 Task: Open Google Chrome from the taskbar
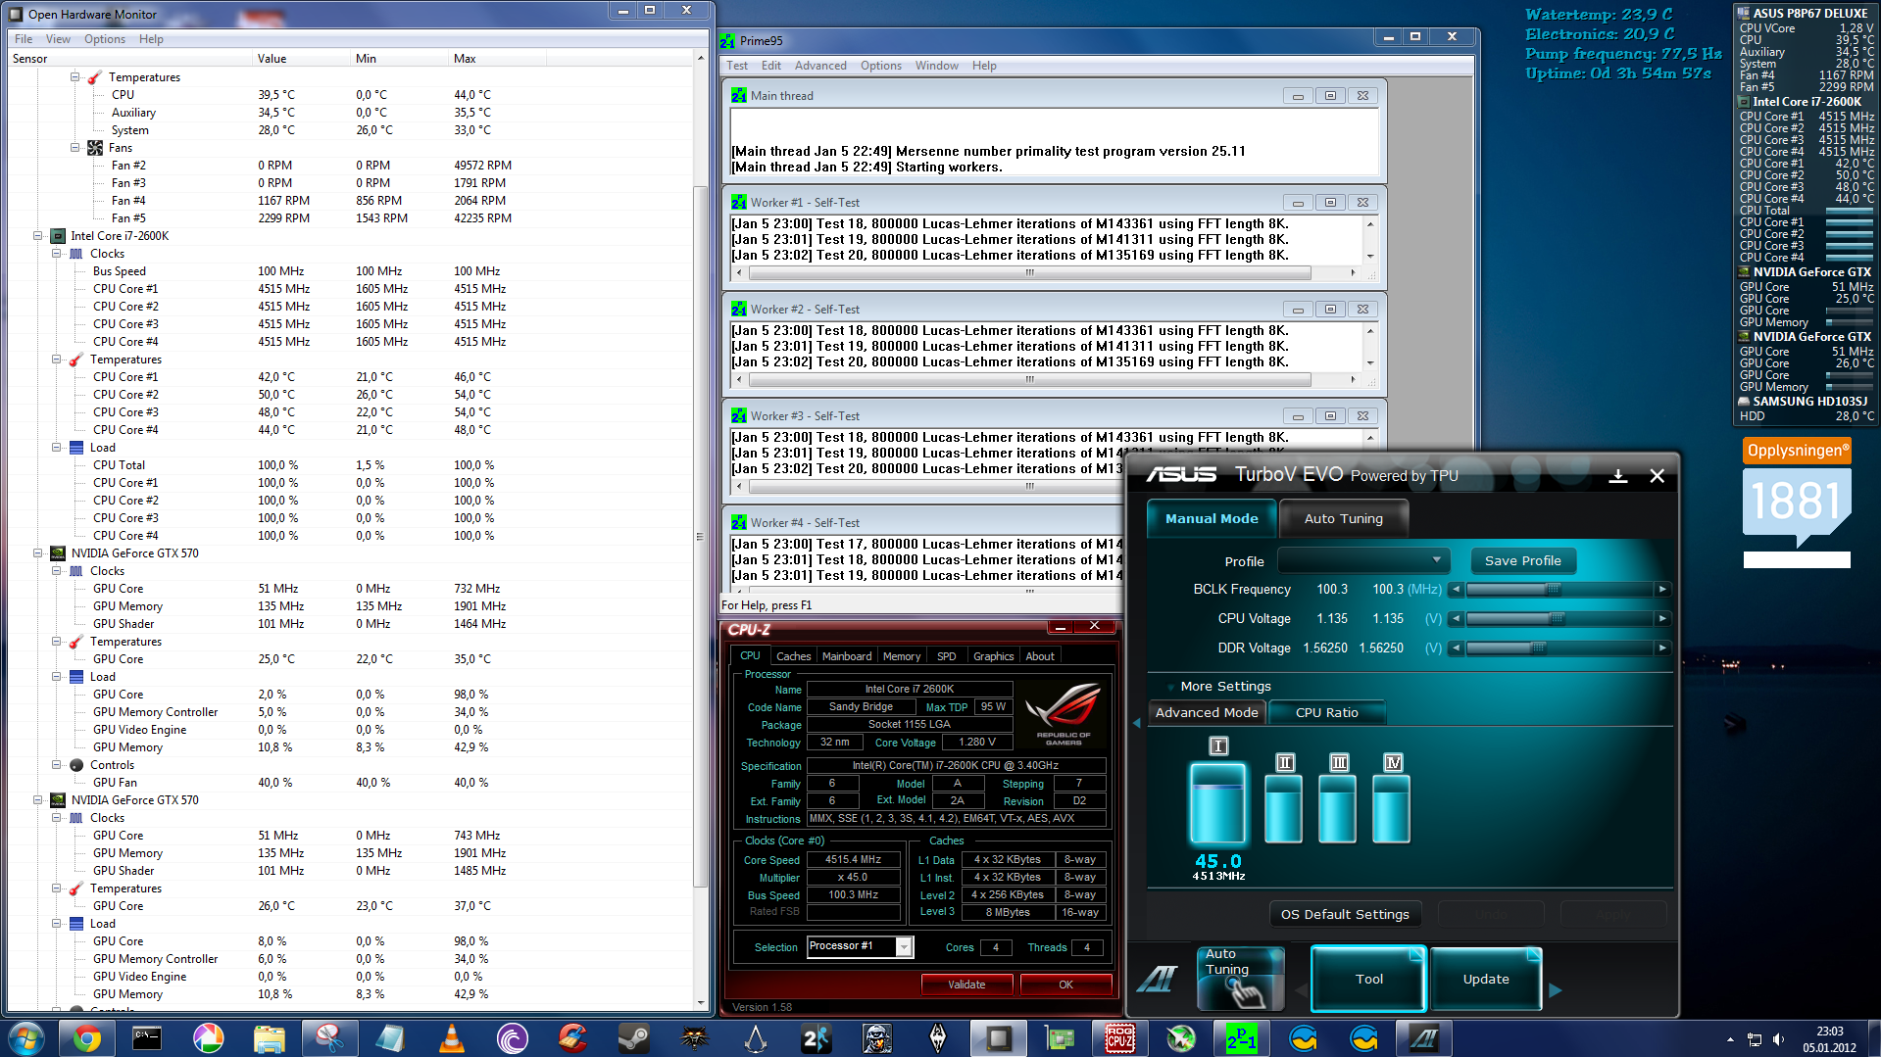(x=86, y=1038)
